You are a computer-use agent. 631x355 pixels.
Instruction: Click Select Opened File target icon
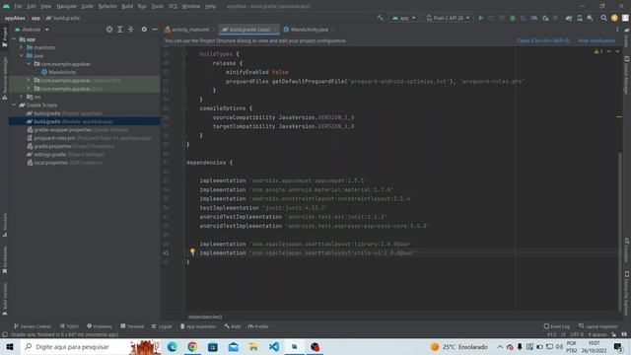(x=109, y=30)
